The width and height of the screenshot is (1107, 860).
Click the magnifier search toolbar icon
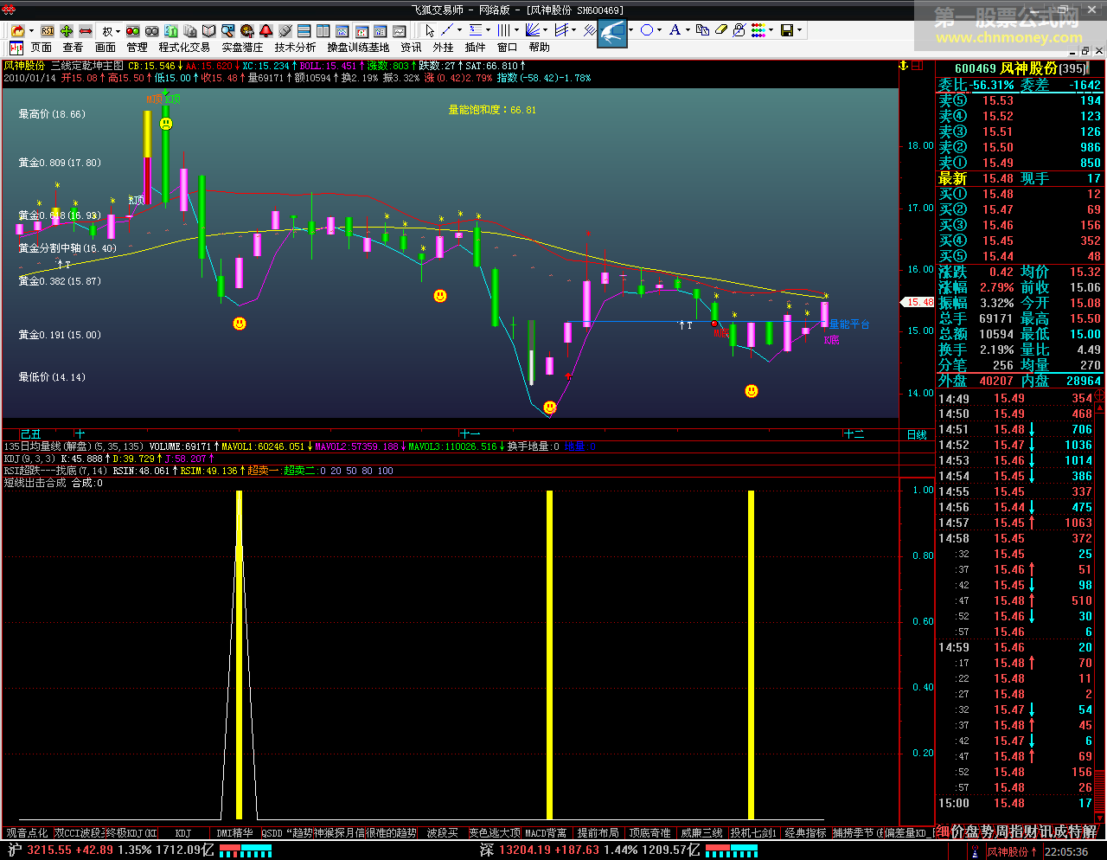pyautogui.click(x=228, y=30)
